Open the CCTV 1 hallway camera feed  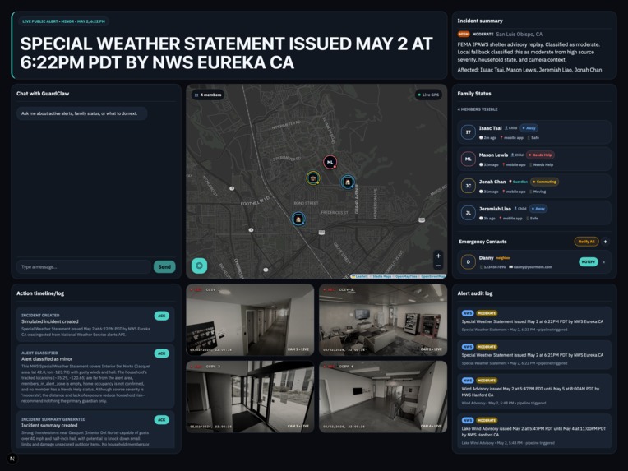(x=250, y=320)
